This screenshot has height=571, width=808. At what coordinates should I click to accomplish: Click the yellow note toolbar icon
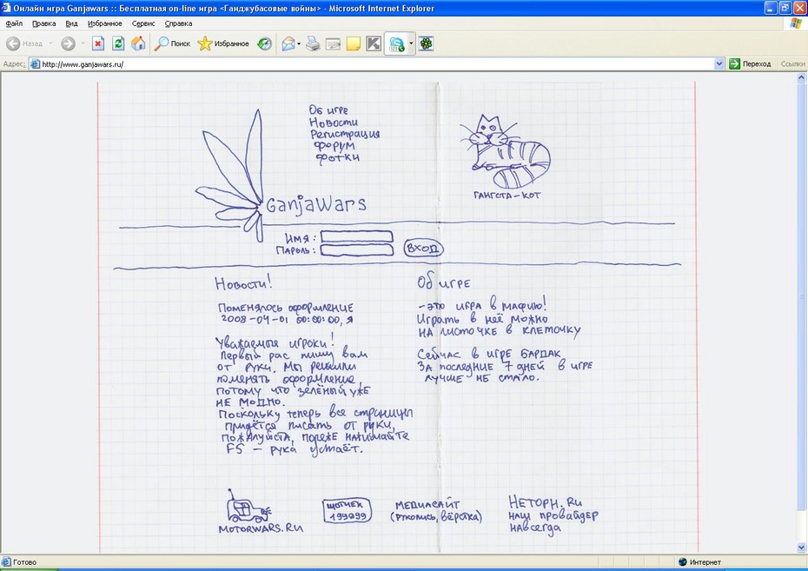point(354,43)
